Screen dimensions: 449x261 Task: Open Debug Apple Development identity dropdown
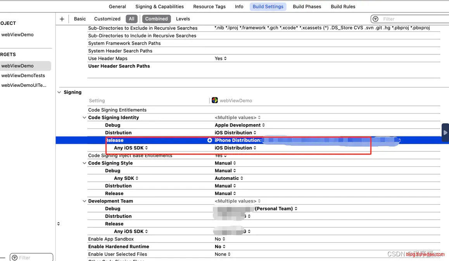[240, 125]
